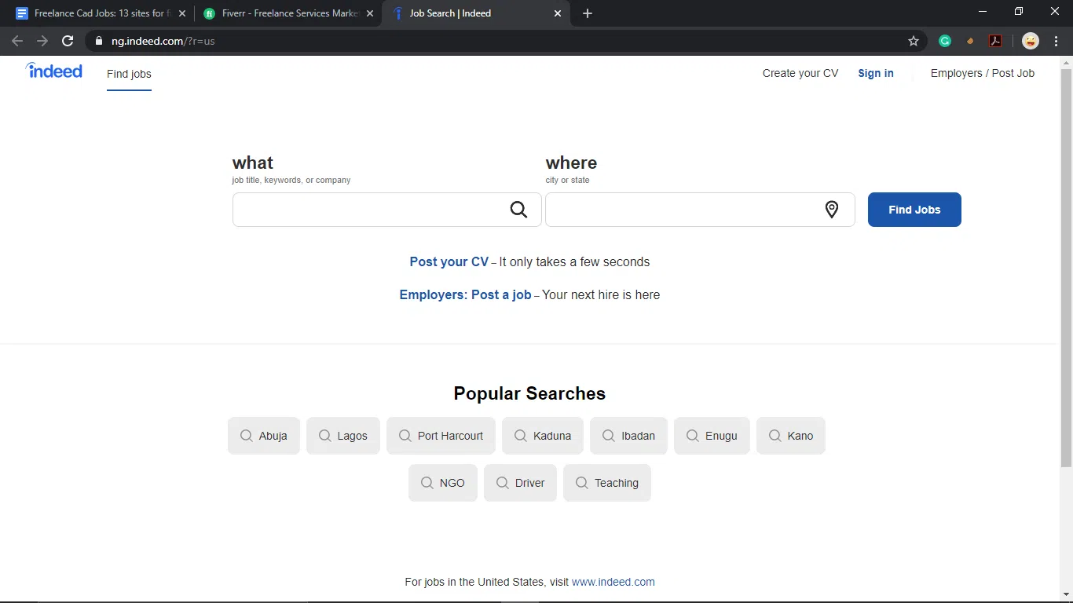Select the Indeed logo

pos(53,71)
